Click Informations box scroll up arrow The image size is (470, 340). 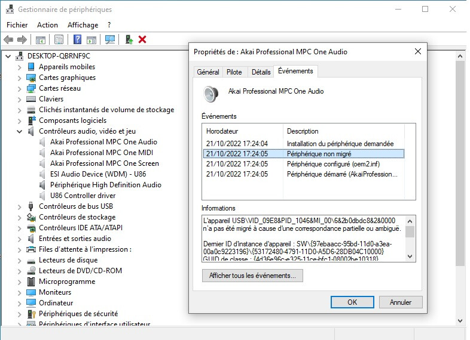[410, 221]
